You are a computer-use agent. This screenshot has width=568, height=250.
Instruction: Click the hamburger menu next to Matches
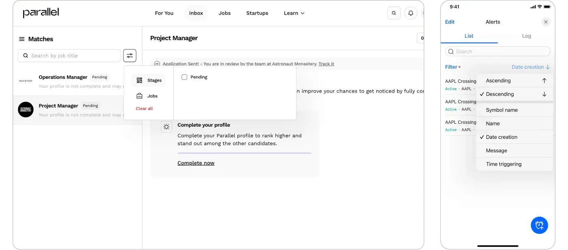tap(22, 39)
